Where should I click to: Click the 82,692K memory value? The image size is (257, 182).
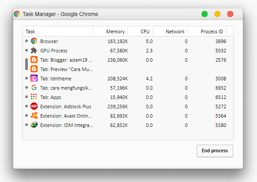coord(119,116)
